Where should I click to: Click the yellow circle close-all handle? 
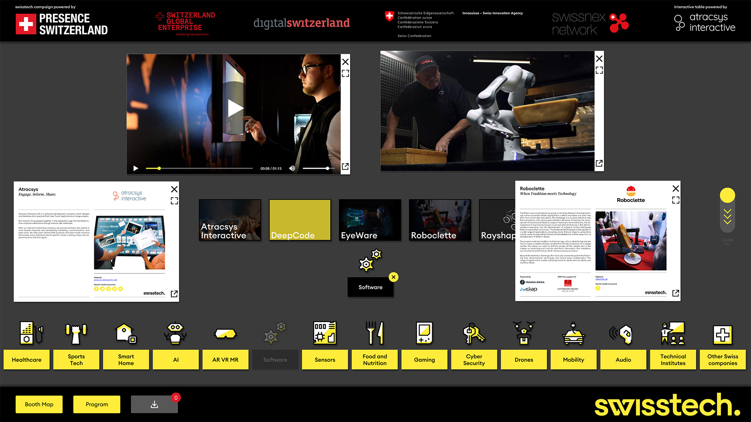[x=727, y=195]
